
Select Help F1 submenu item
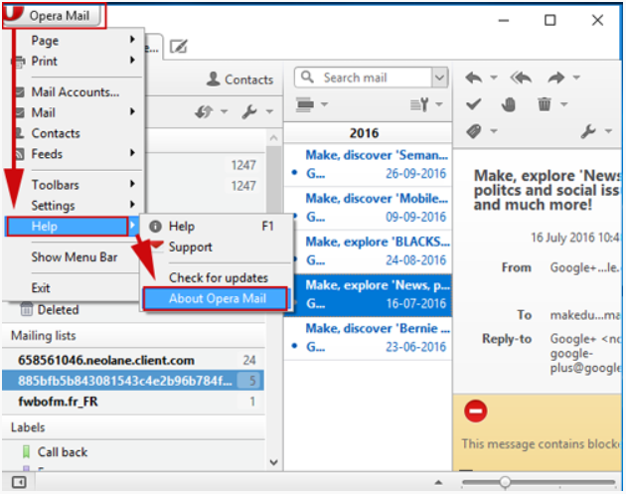click(x=217, y=227)
